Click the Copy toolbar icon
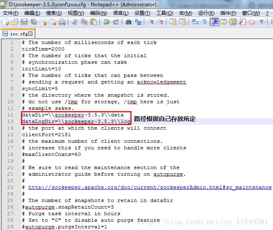 84,22
